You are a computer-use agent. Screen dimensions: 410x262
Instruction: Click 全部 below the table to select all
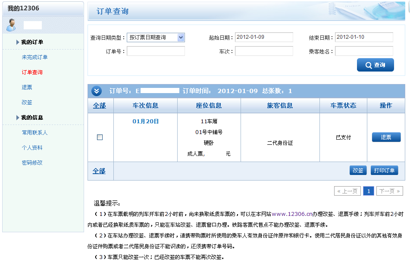coord(100,170)
